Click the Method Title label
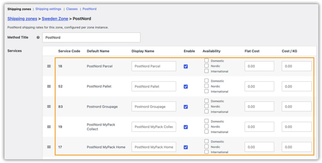This screenshot has width=322, height=163. click(18, 37)
